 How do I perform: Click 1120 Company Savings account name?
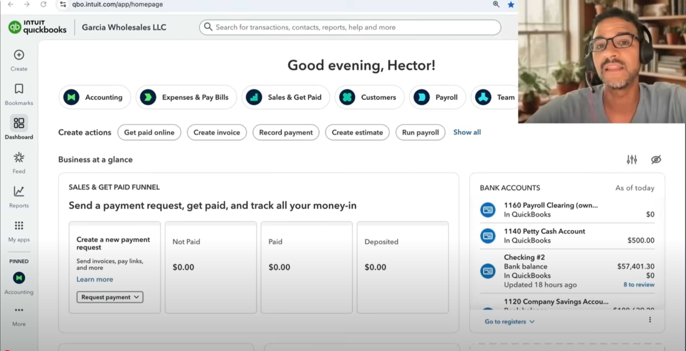click(556, 301)
